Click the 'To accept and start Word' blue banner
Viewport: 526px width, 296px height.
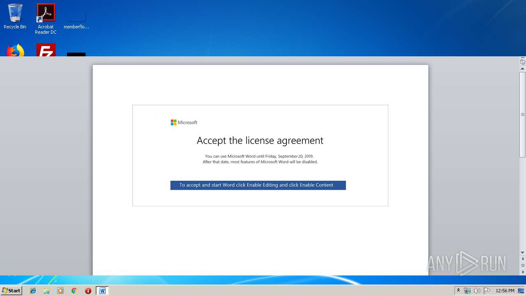coord(258,185)
